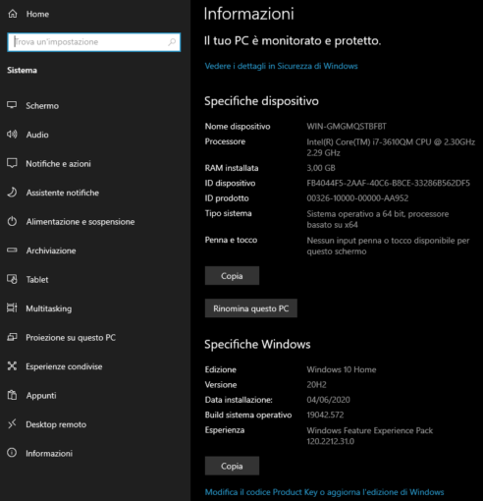This screenshot has width=483, height=501.
Task: Click the Informazioni page title
Action: click(249, 14)
